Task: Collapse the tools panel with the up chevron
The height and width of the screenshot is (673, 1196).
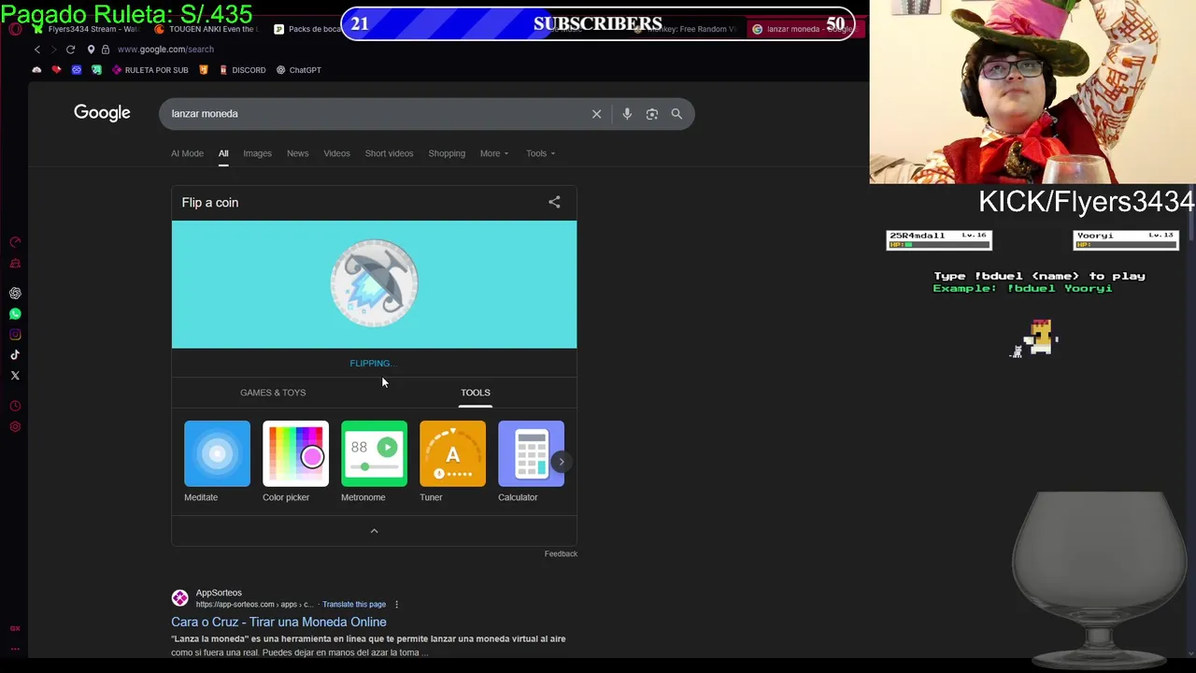Action: 374,531
